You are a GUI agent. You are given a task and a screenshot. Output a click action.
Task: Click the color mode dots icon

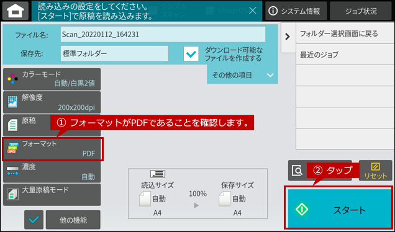[12, 79]
